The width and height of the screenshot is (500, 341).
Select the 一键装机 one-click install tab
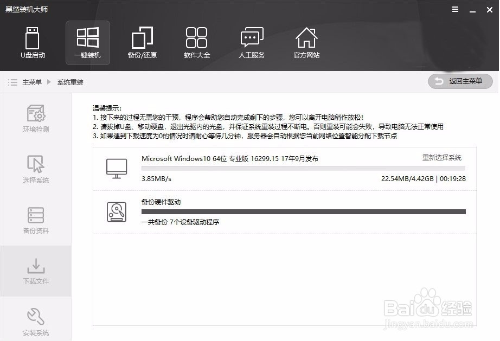click(x=88, y=43)
